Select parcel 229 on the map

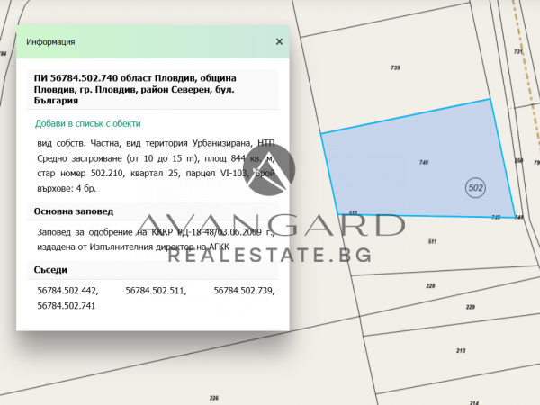(x=470, y=307)
